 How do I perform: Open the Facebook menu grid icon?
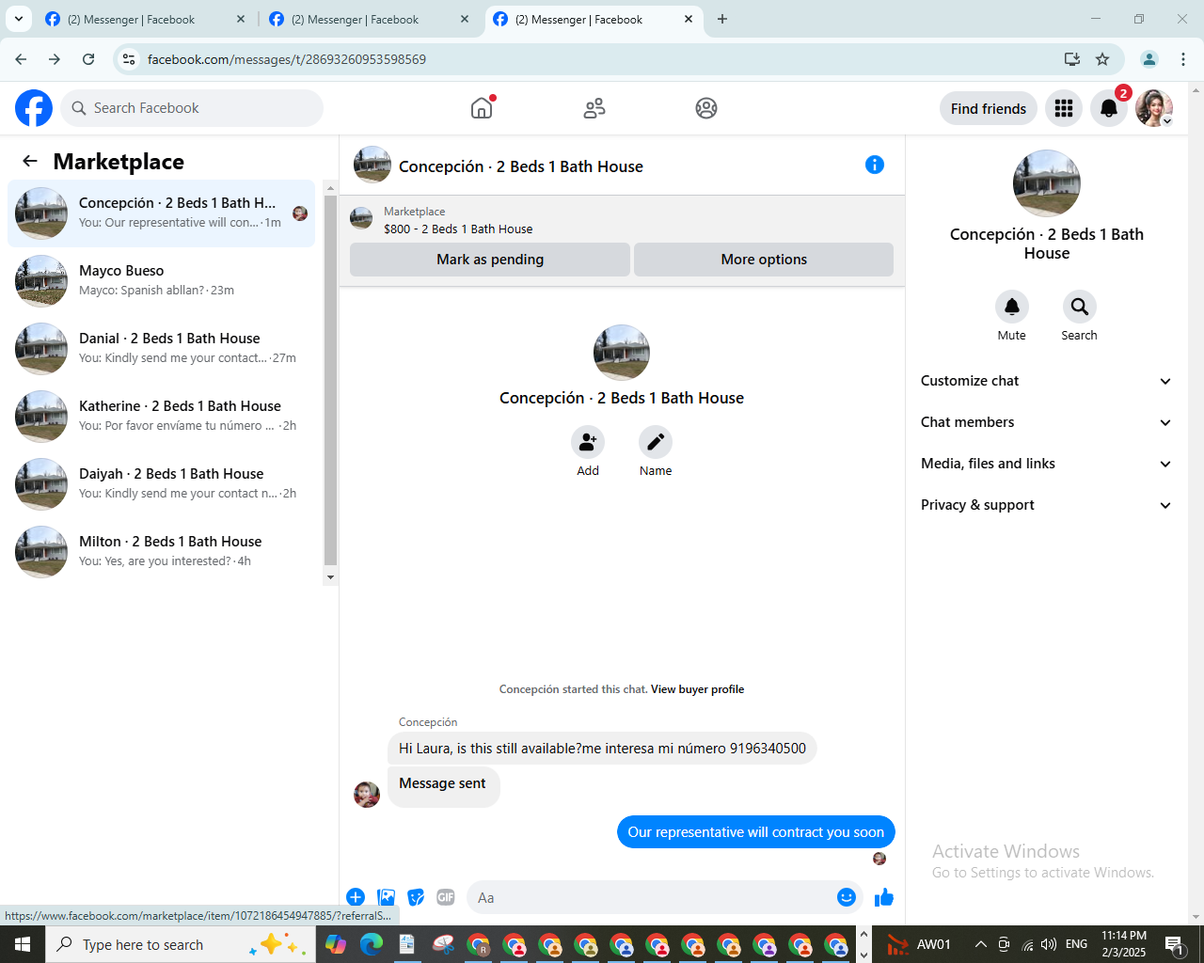coord(1064,108)
